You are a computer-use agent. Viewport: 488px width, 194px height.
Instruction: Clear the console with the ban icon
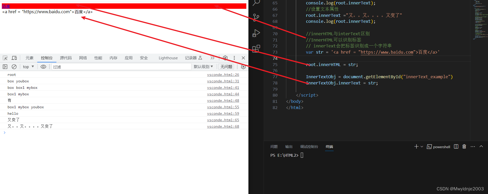click(14, 67)
